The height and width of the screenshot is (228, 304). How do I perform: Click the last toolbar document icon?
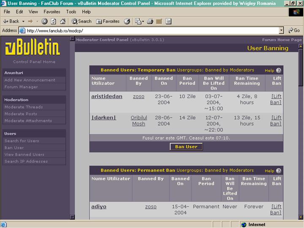(x=168, y=22)
